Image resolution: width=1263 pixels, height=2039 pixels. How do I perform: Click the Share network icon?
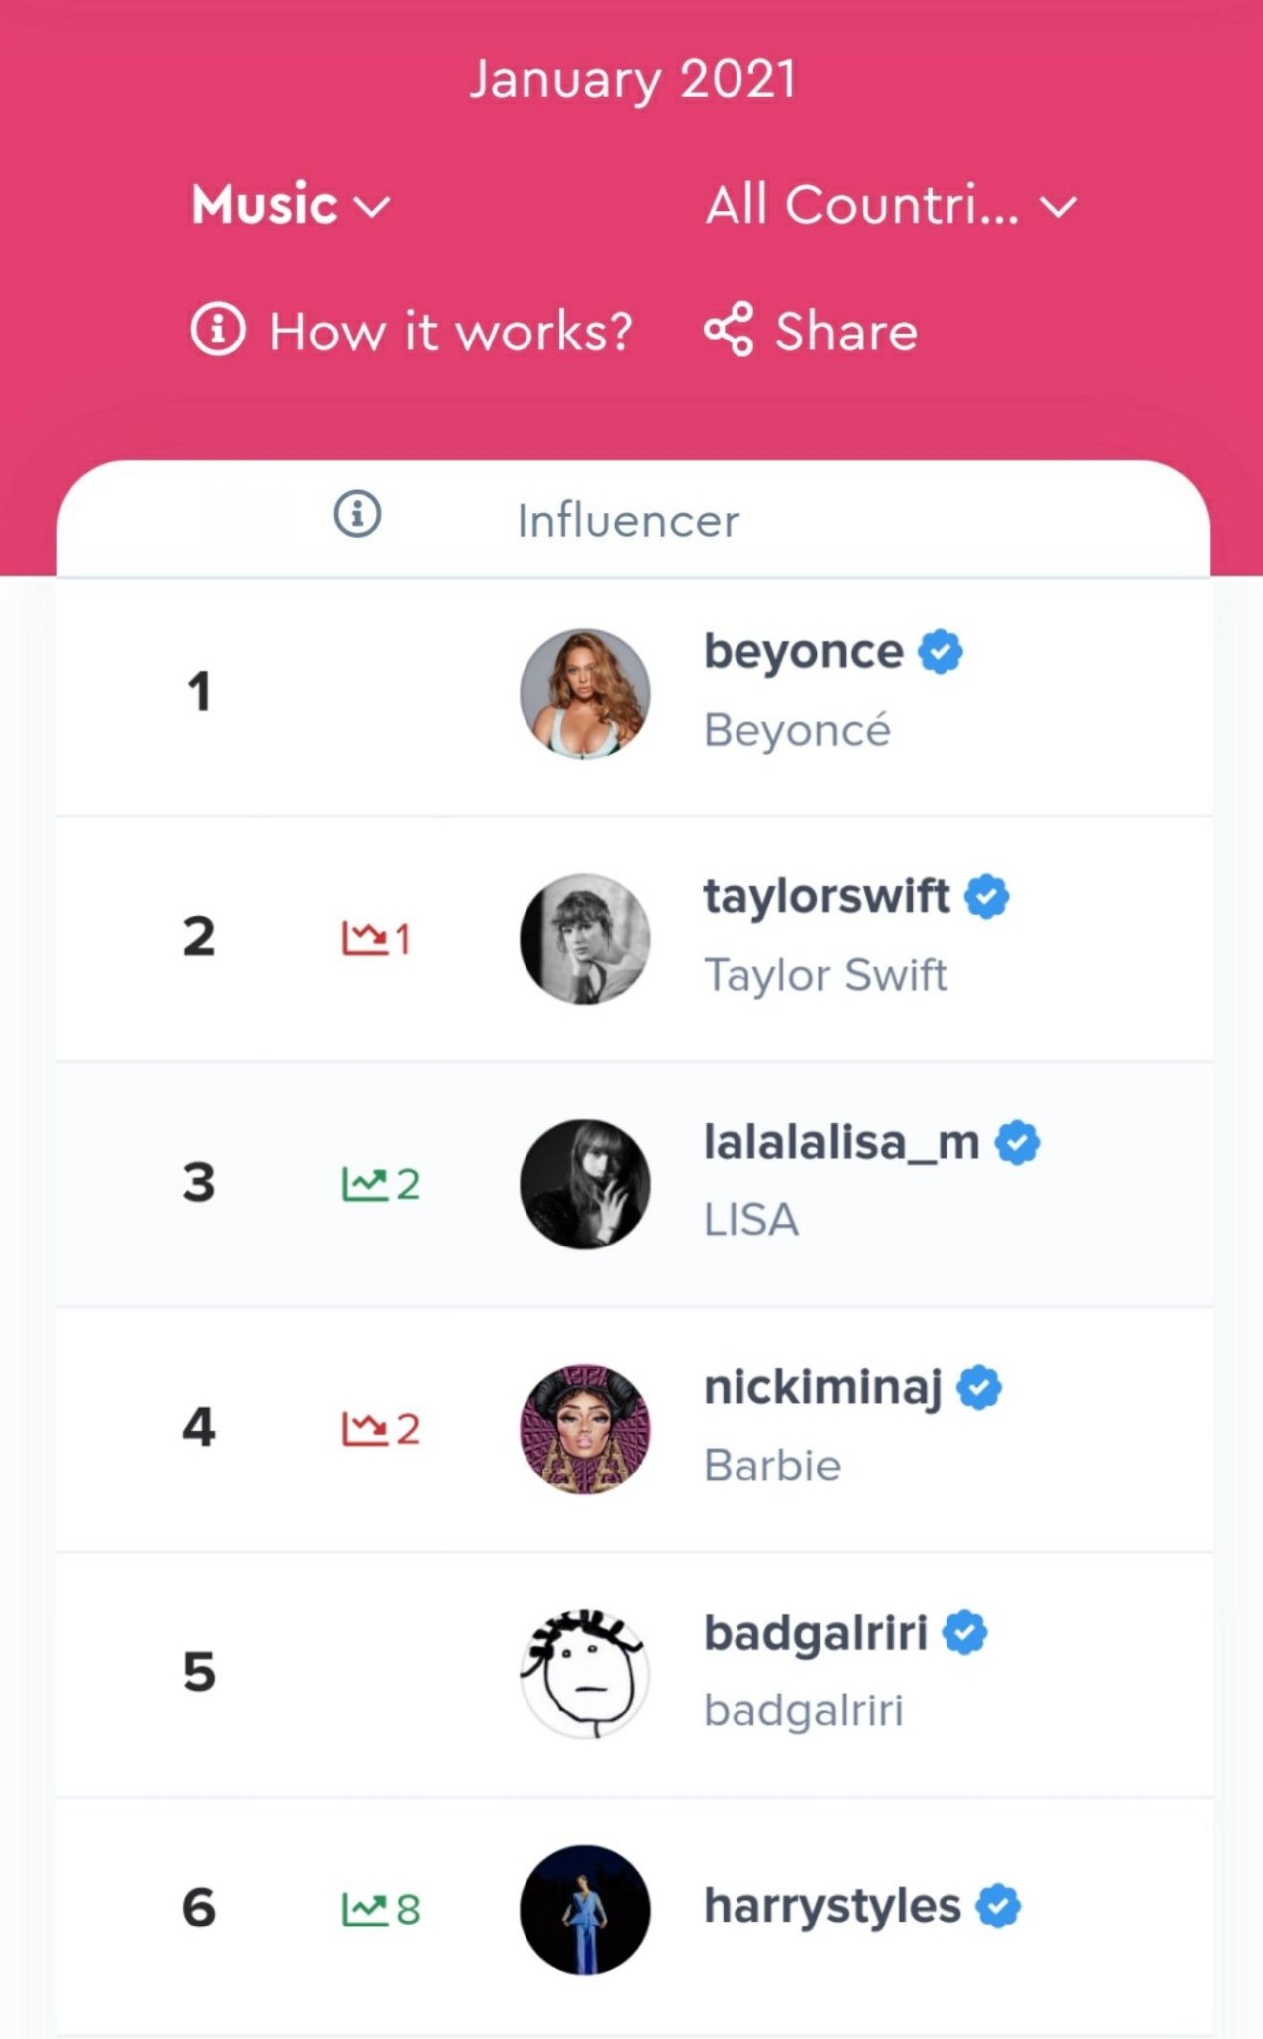click(x=729, y=330)
